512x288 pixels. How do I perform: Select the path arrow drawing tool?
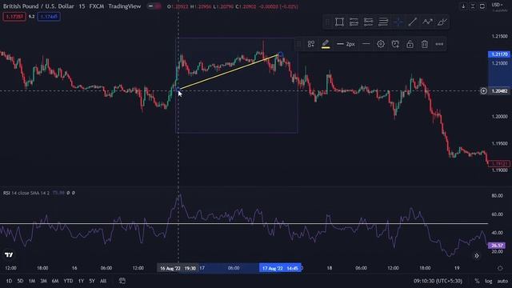point(427,22)
